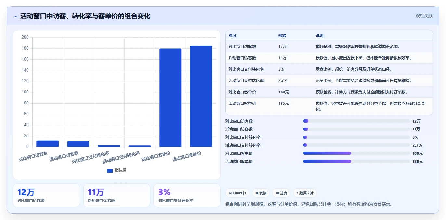
Task: Click the dashboard title 活动窗口中访客、转化率与客单价的组合变化
Action: (x=85, y=16)
